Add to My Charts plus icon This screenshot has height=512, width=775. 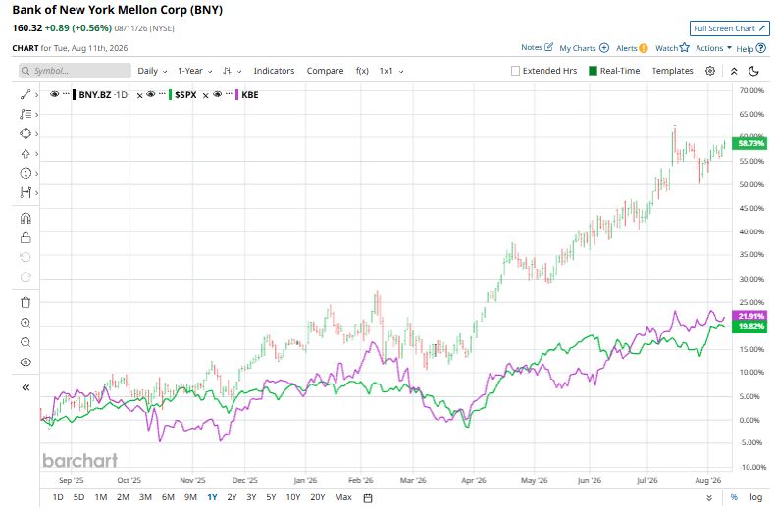tap(604, 48)
